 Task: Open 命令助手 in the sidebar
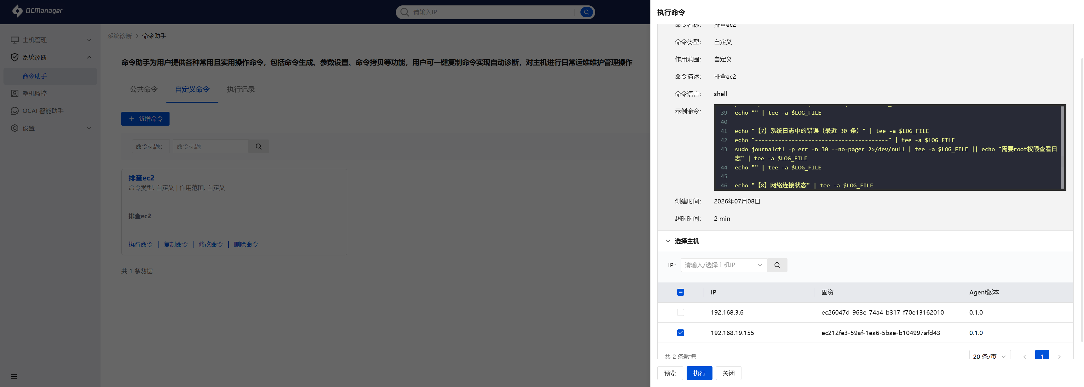[50, 76]
